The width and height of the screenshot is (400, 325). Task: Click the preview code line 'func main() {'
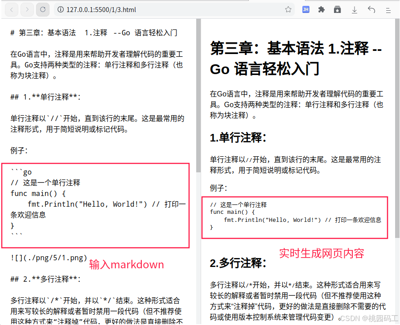(x=232, y=212)
